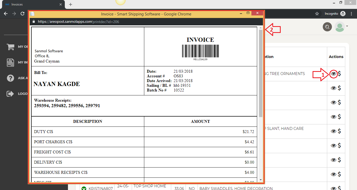Close the invoice popup window
Screen dimensions: 357x190
258,13
